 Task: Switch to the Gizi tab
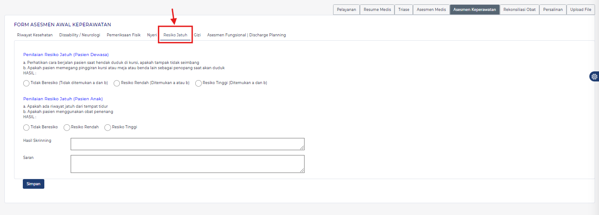[x=197, y=35]
